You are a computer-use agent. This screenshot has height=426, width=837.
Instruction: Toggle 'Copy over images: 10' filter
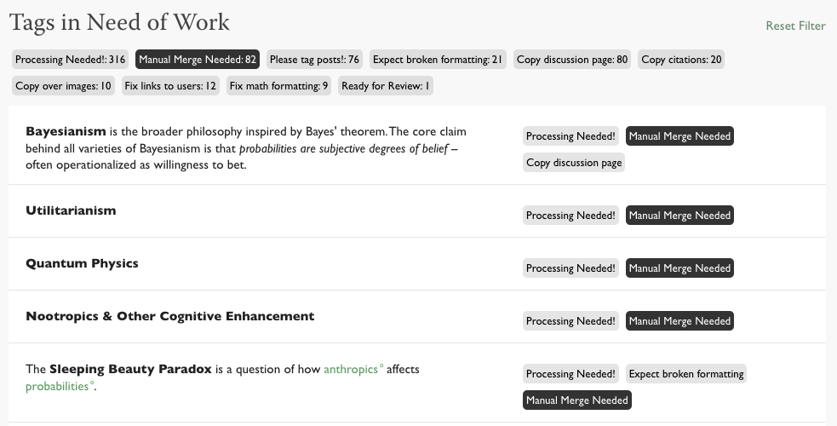(64, 86)
